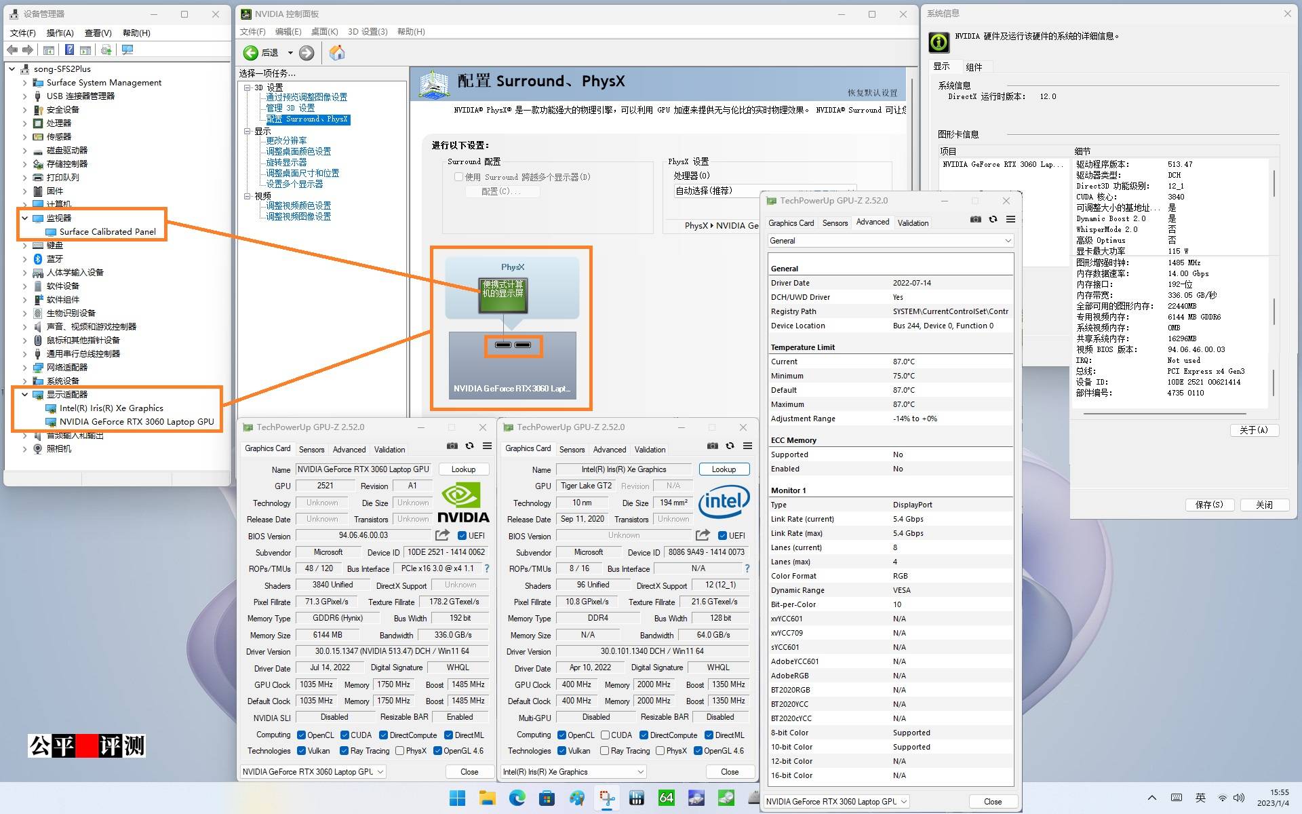Click the Windows Start button
Screen dimensions: 1302x814
(458, 798)
